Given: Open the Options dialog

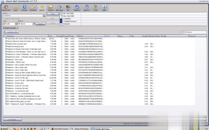Looking at the screenshot, I should (87, 8).
